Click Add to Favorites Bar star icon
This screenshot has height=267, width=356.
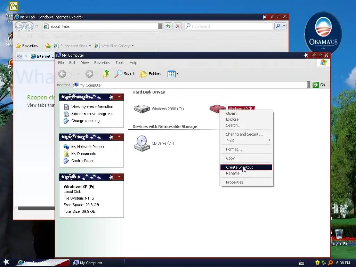[48, 46]
